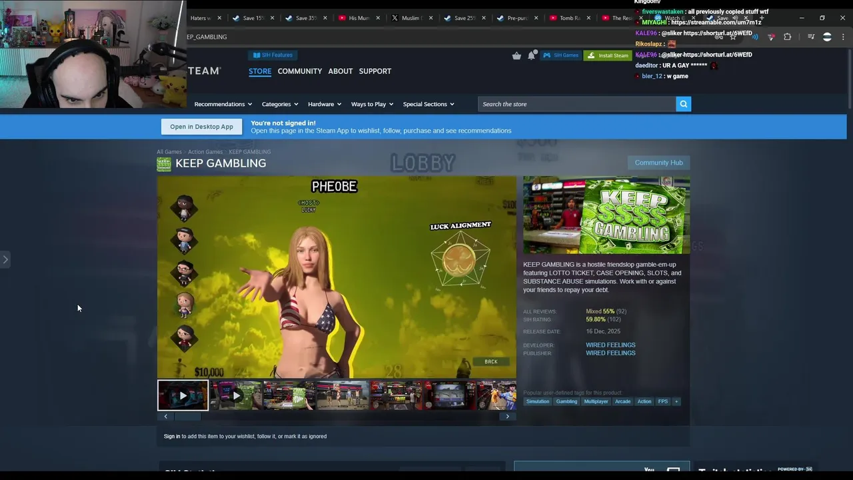Click the left-edge sidebar expand arrow
Viewport: 853px width, 480px height.
(x=5, y=259)
